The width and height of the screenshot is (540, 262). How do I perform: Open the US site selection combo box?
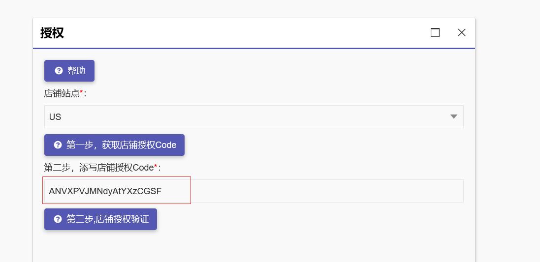pyautogui.click(x=254, y=116)
